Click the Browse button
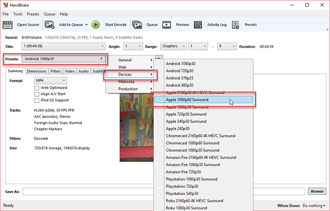 pos(316,191)
